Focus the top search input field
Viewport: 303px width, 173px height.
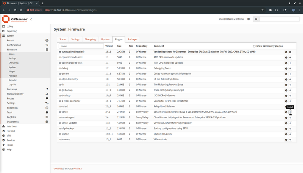[280, 19]
